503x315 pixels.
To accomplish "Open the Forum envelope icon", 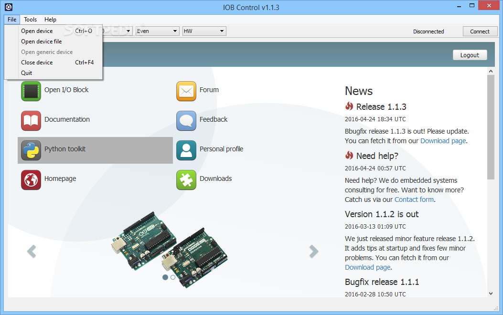I will [x=186, y=91].
